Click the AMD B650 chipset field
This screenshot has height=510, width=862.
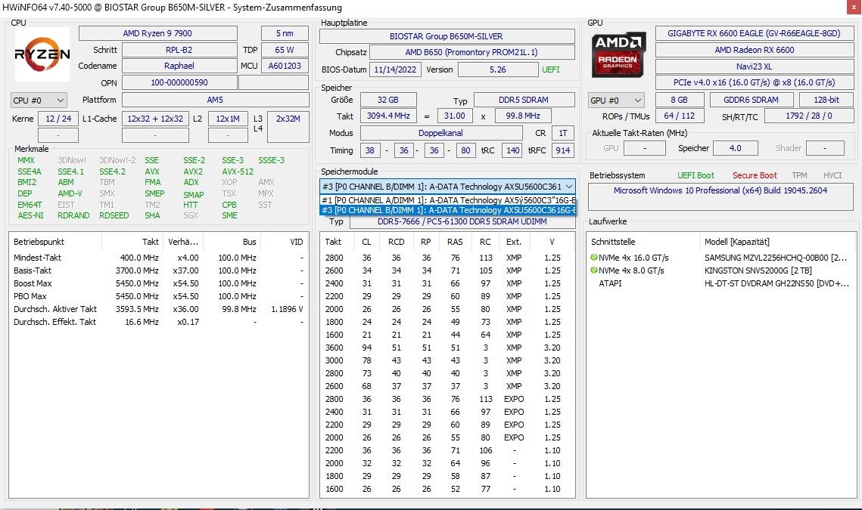click(471, 52)
